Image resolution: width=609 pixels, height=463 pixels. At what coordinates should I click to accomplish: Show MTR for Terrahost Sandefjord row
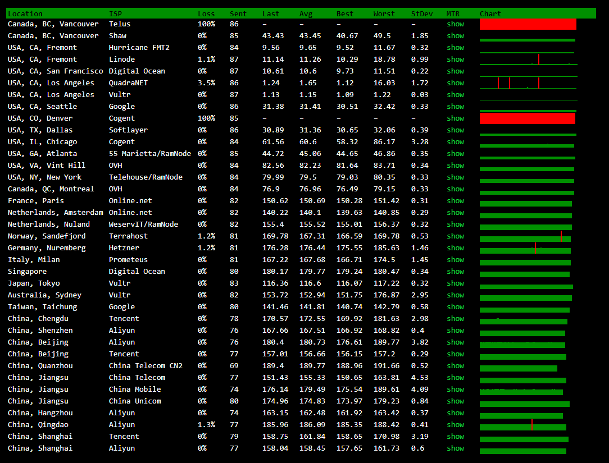455,236
